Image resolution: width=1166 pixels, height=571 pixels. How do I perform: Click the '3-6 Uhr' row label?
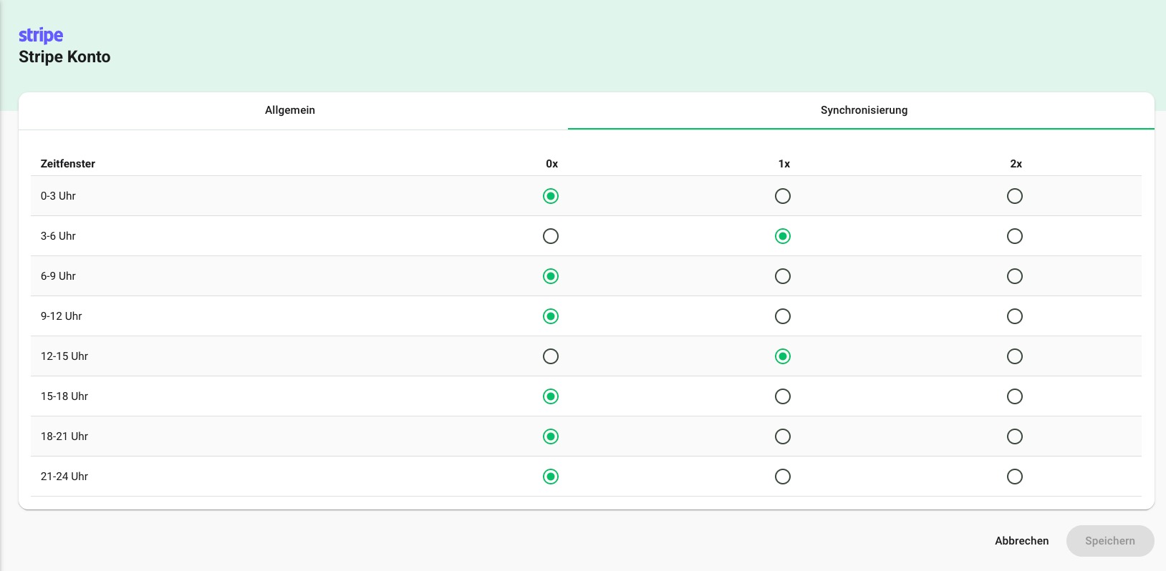click(x=58, y=236)
